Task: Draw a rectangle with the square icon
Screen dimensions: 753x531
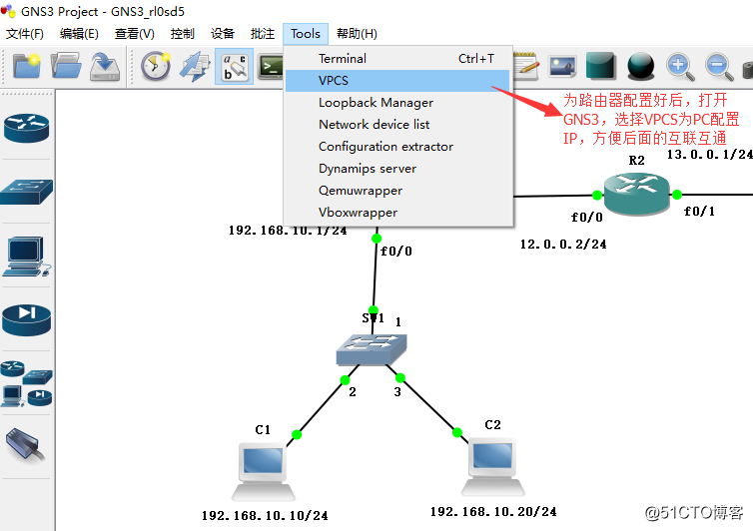Action: [x=601, y=65]
